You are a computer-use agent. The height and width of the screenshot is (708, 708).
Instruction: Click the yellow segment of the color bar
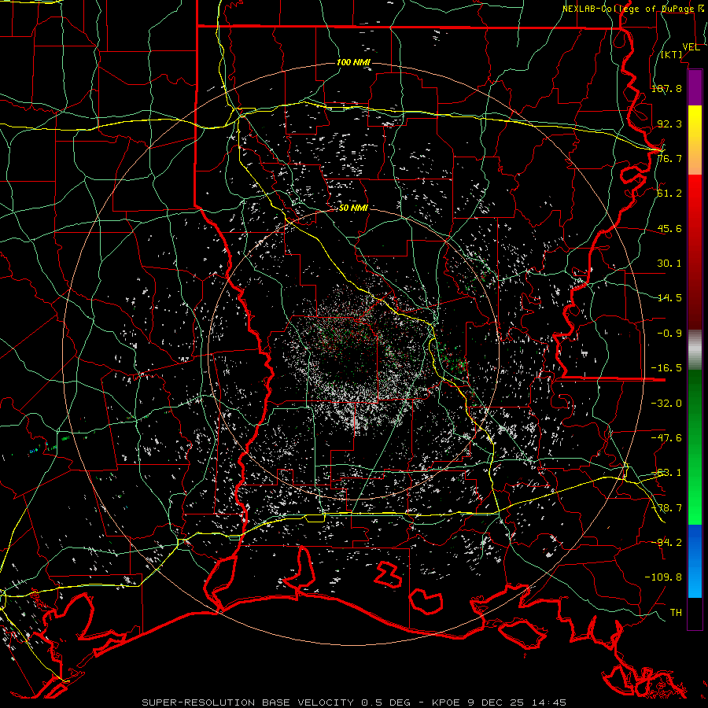click(x=695, y=140)
